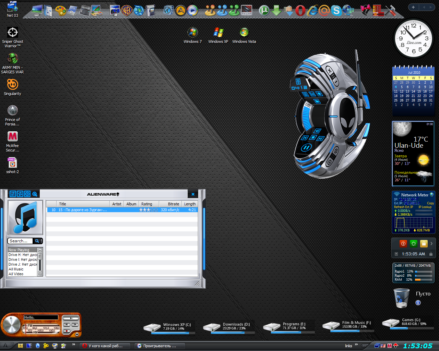Open the links toolbar overflow chevron on the taskbar
This screenshot has width=439, height=351.
pyautogui.click(x=357, y=346)
